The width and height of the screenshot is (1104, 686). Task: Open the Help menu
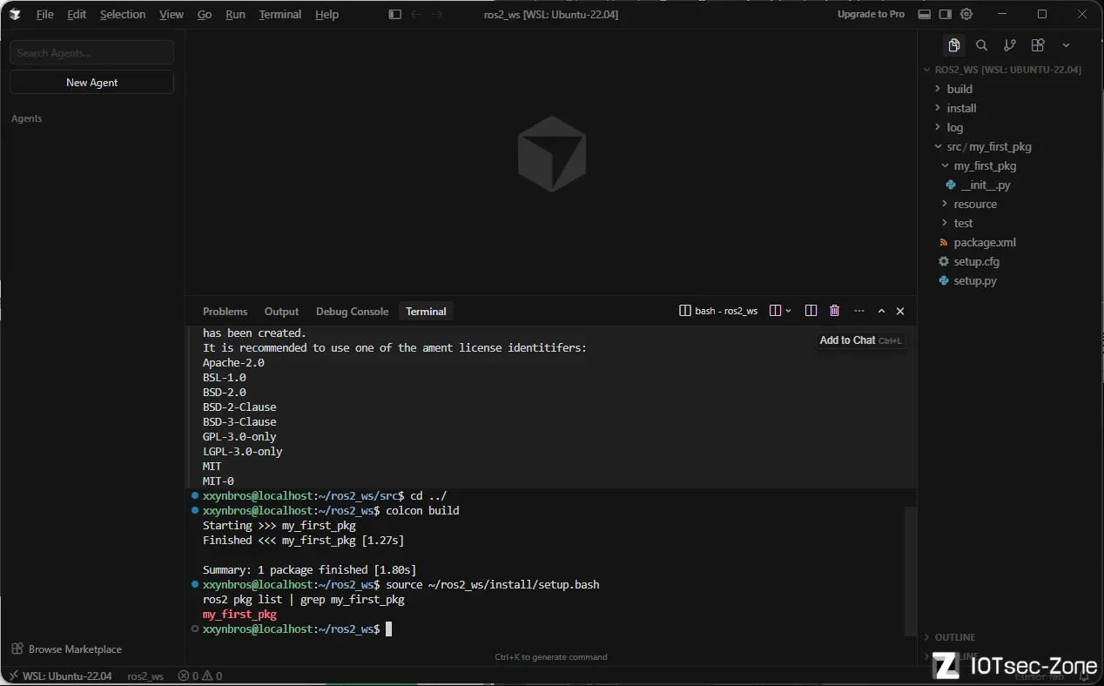tap(327, 15)
